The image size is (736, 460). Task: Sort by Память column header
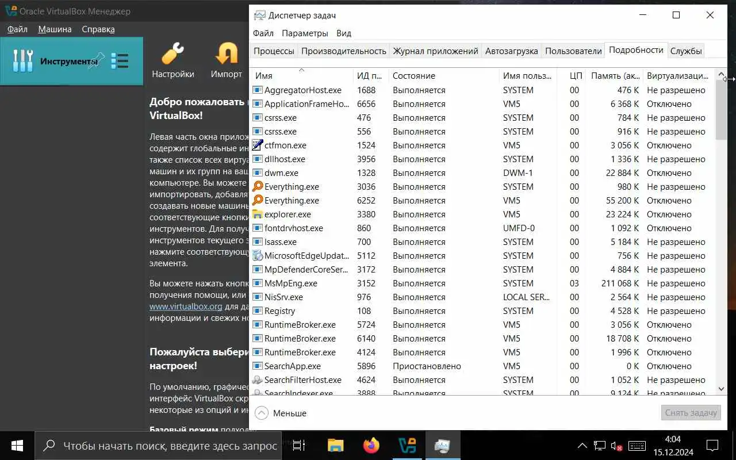click(x=615, y=75)
